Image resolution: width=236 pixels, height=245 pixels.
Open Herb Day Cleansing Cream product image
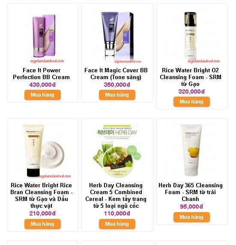(x=117, y=151)
